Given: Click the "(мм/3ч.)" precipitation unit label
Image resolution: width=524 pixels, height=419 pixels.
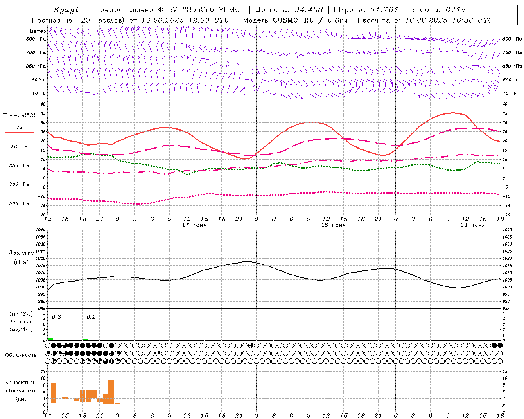Looking at the screenshot, I should (21, 314).
